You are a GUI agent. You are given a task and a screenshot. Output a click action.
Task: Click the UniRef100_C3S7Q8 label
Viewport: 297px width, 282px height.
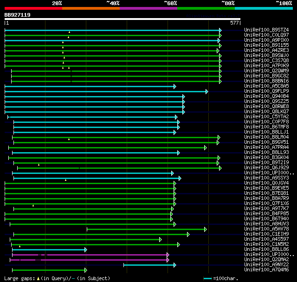(266, 61)
